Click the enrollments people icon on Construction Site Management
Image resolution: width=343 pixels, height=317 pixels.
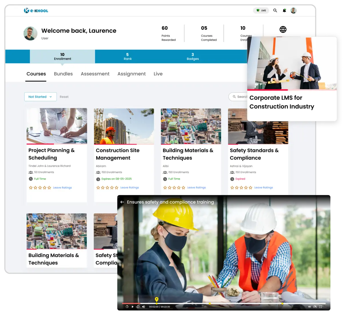pos(98,172)
